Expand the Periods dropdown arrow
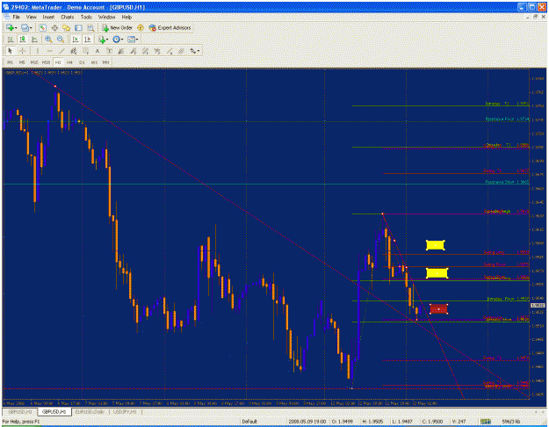Image resolution: width=549 pixels, height=427 pixels. pyautogui.click(x=122, y=40)
